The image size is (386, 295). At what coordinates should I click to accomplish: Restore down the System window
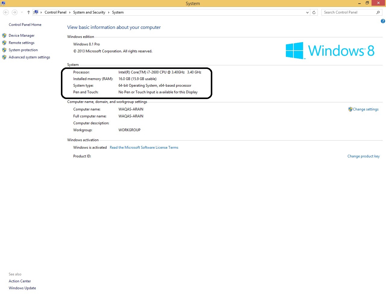(367, 3)
